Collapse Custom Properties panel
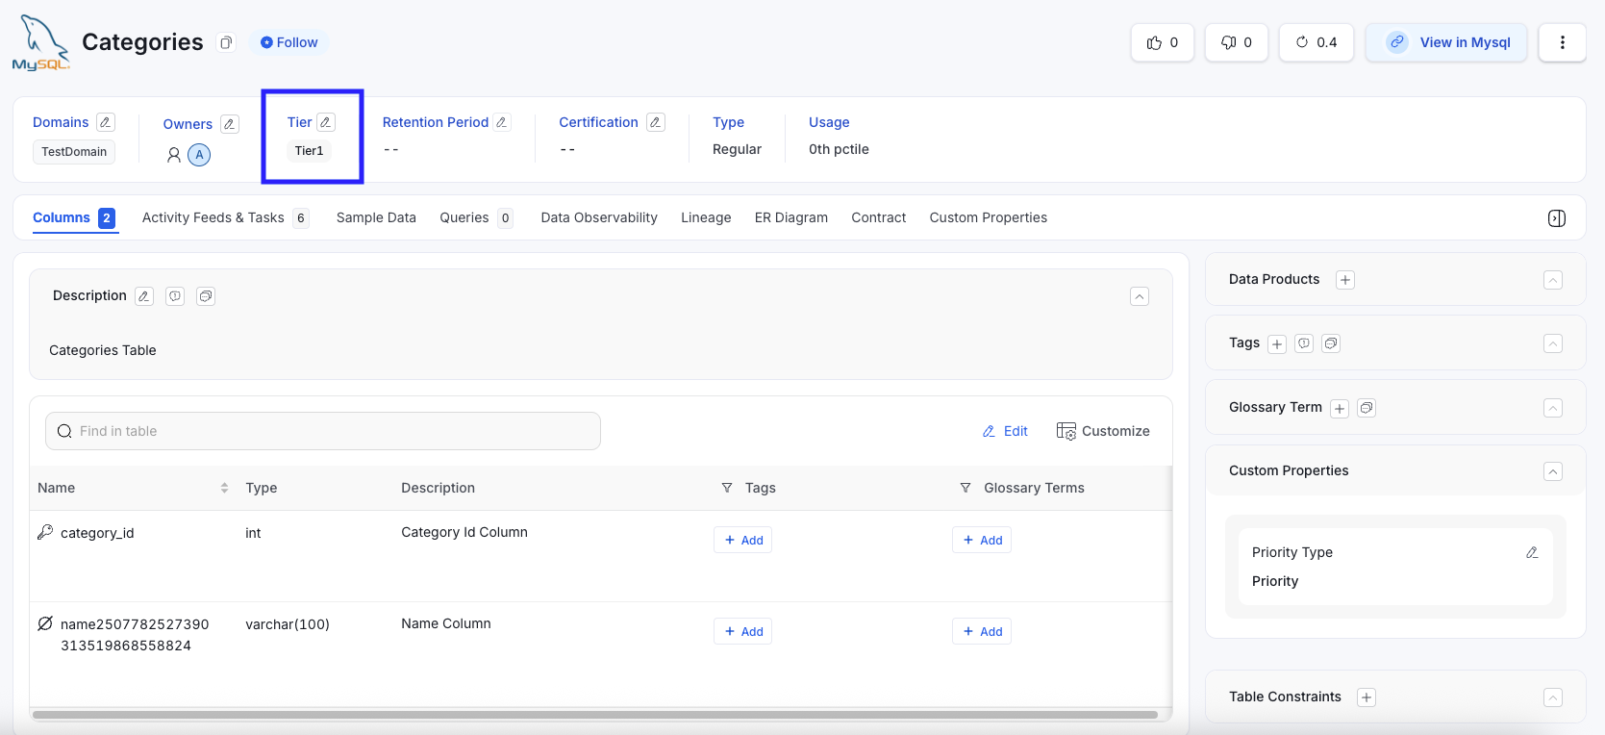Image resolution: width=1605 pixels, height=735 pixels. [x=1553, y=471]
